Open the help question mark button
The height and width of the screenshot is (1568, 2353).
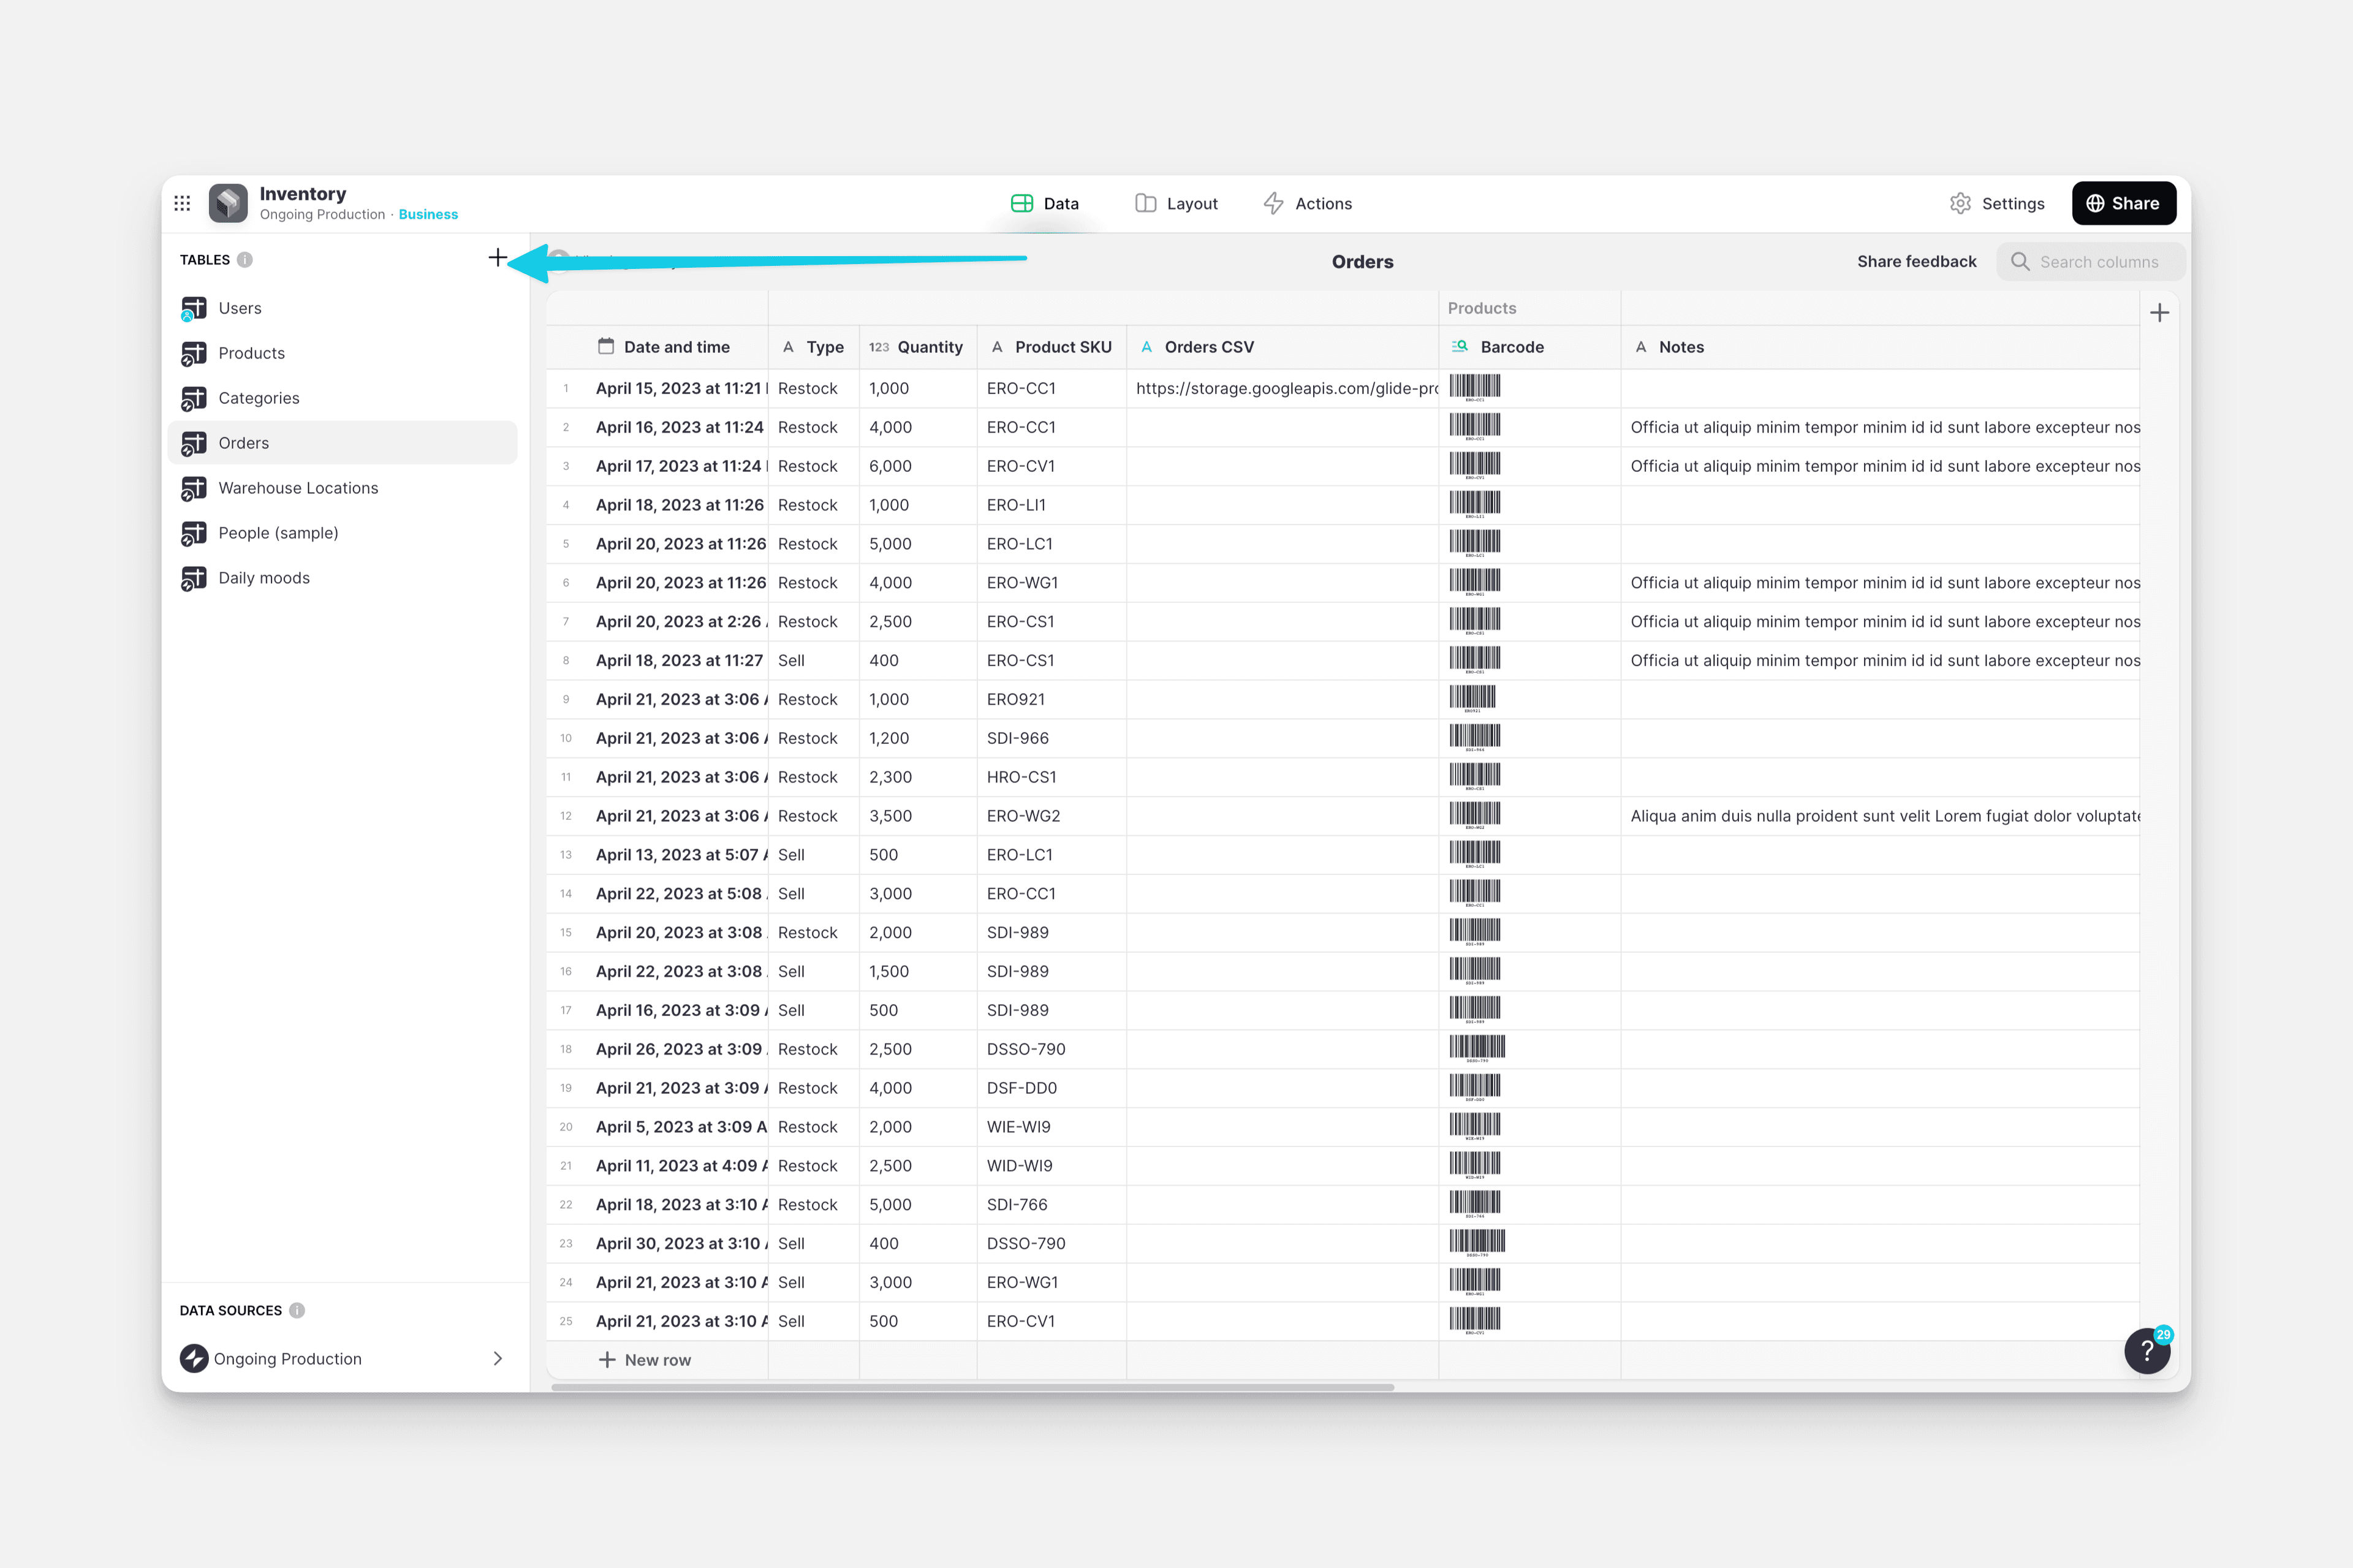pyautogui.click(x=2147, y=1351)
